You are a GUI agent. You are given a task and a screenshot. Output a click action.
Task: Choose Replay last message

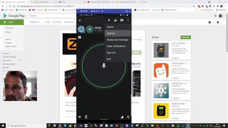[118, 39]
